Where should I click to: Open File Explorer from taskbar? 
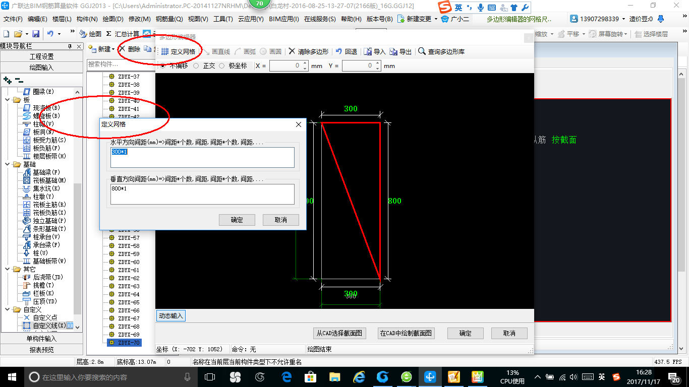click(x=334, y=377)
